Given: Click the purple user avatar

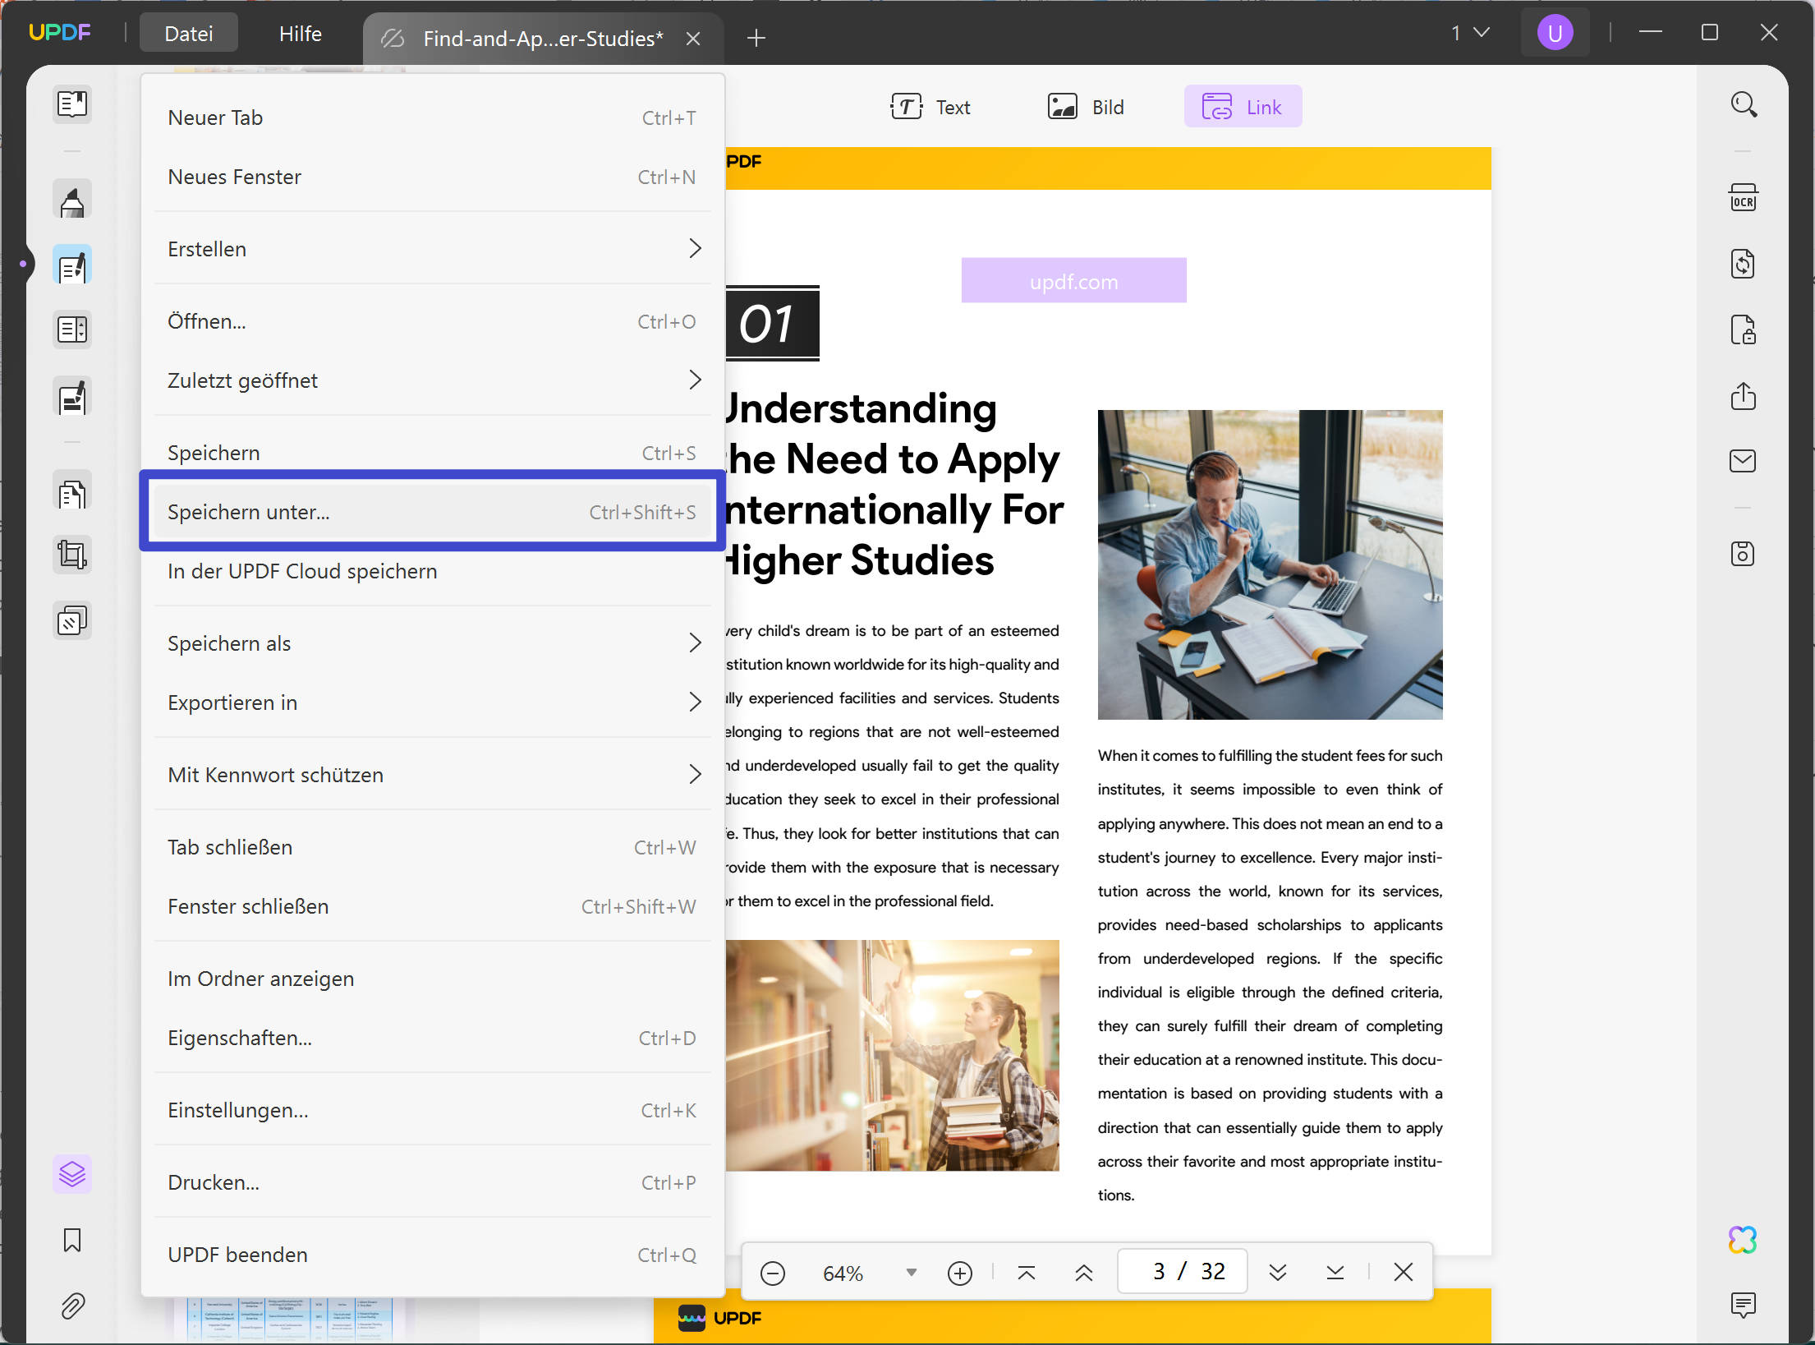Looking at the screenshot, I should click(x=1555, y=32).
